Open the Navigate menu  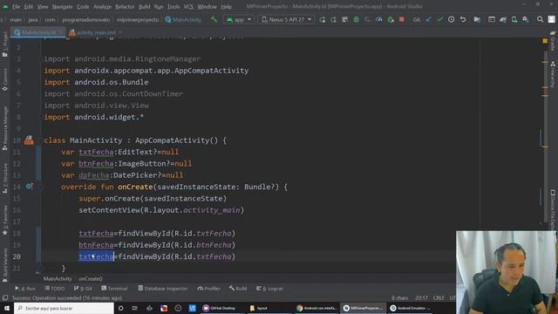coord(62,6)
